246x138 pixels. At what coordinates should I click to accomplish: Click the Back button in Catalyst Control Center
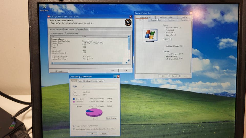pos(112,71)
